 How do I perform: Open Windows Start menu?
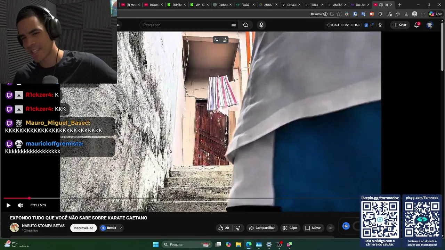click(156, 244)
